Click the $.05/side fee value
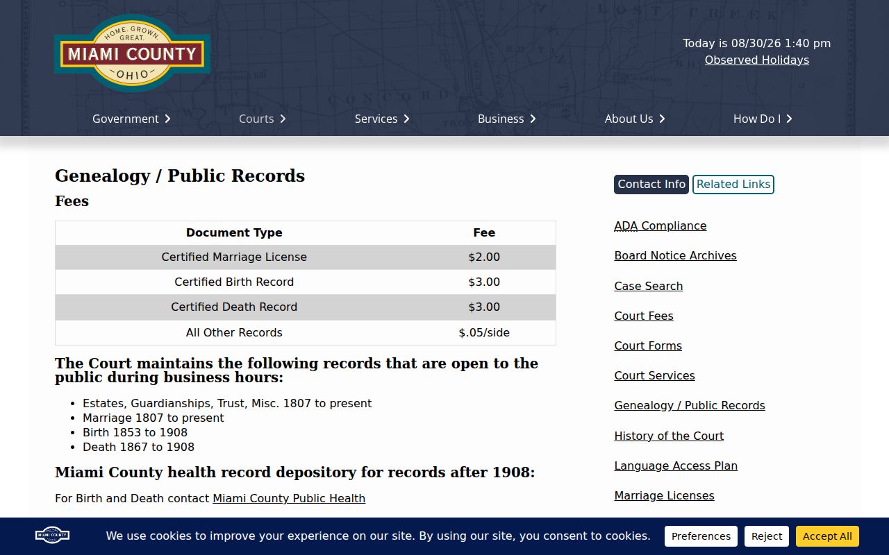 484,332
